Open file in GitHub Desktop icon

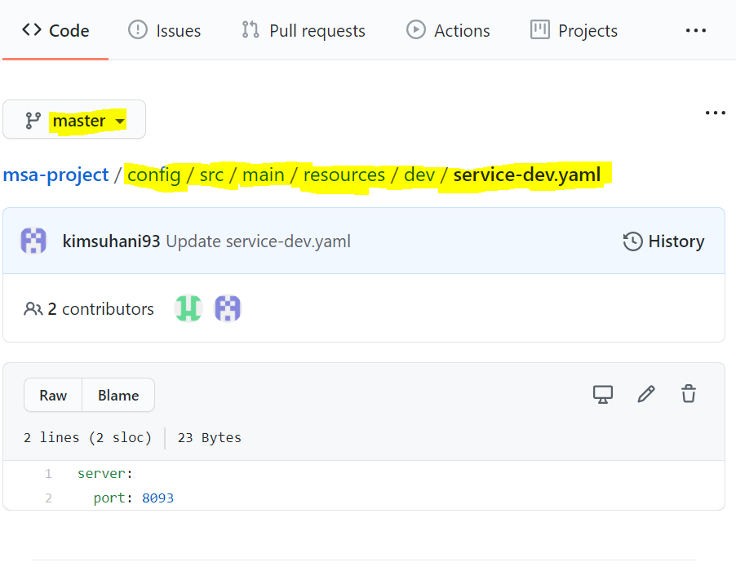(x=603, y=394)
